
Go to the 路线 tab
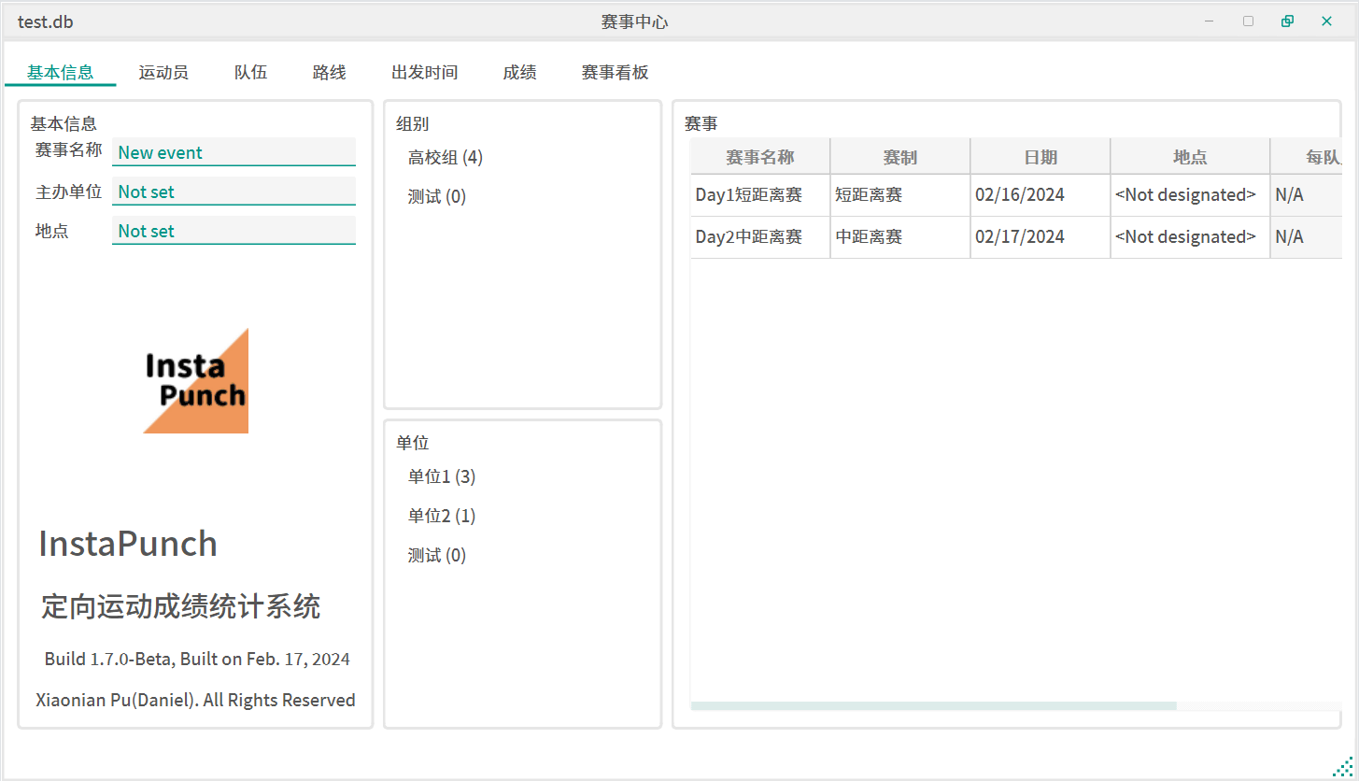pos(329,72)
